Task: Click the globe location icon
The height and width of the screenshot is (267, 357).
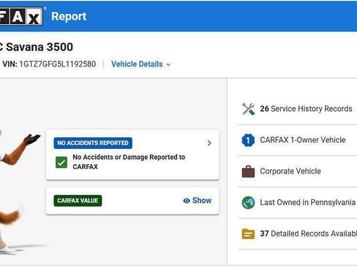Action: point(248,203)
